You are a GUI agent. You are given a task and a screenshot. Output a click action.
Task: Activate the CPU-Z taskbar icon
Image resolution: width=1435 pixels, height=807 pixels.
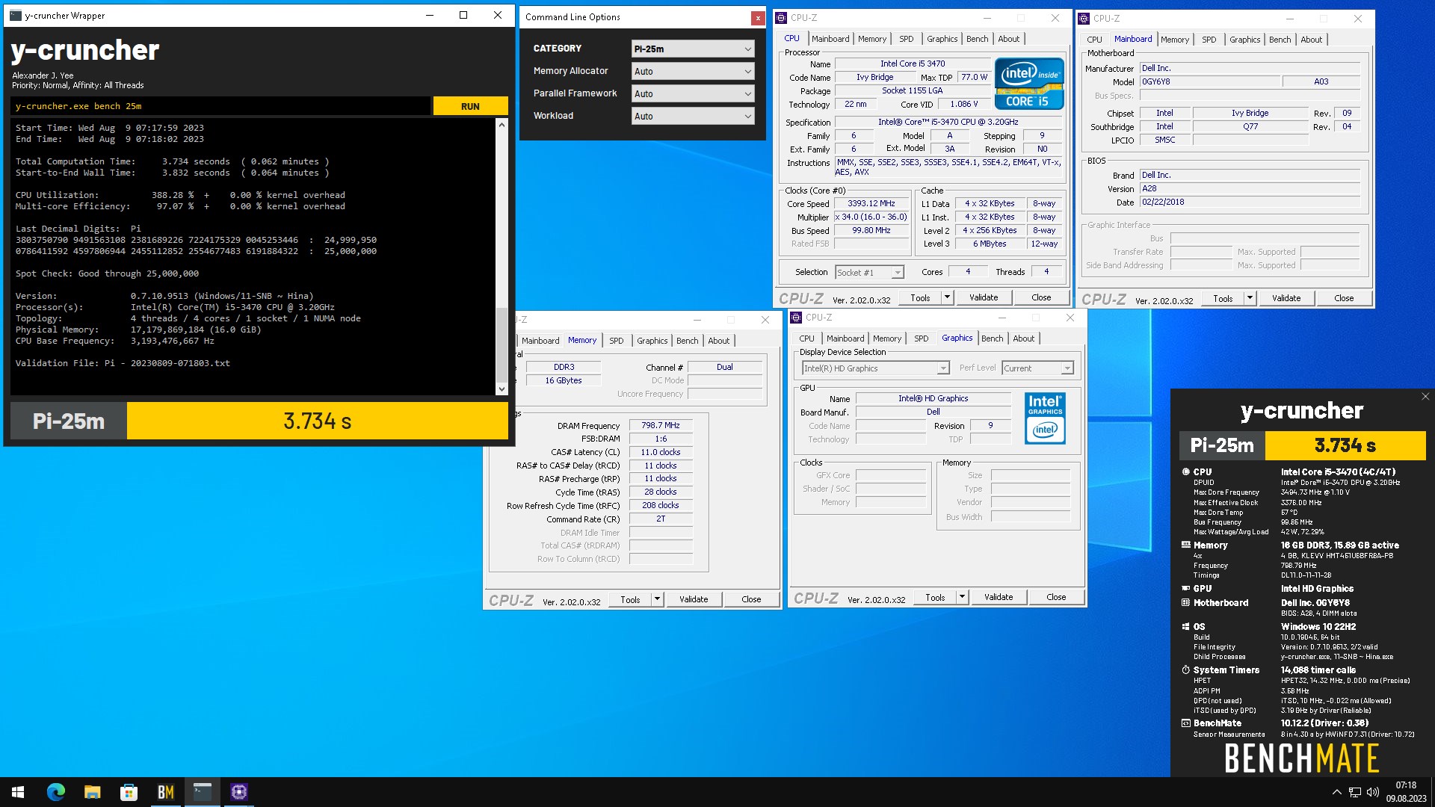point(239,792)
